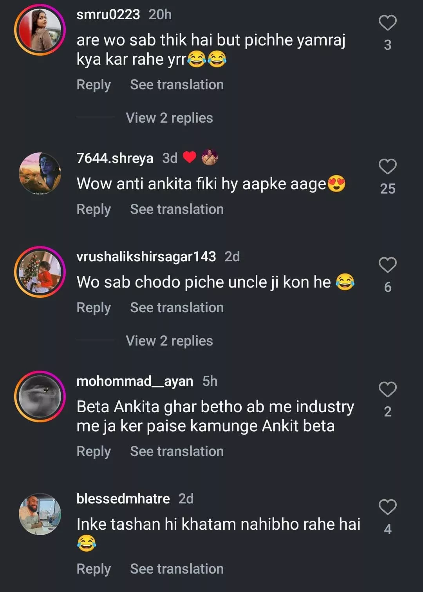Expand 2 replies under smru0223's comment
This screenshot has width=423, height=592.
pyautogui.click(x=169, y=118)
